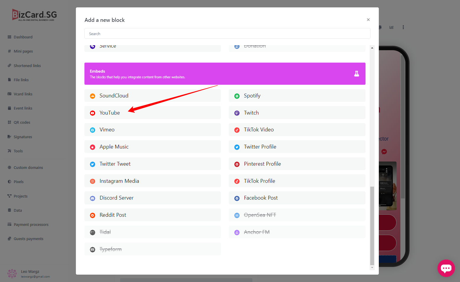Select the SoundCloud embed block
This screenshot has height=282, width=460.
[x=153, y=95]
